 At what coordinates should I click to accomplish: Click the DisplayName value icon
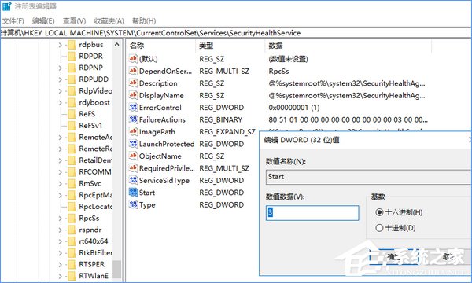[x=133, y=95]
